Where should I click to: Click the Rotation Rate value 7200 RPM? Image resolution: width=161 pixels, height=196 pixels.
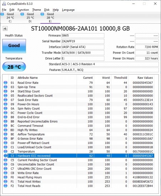pos(147,47)
